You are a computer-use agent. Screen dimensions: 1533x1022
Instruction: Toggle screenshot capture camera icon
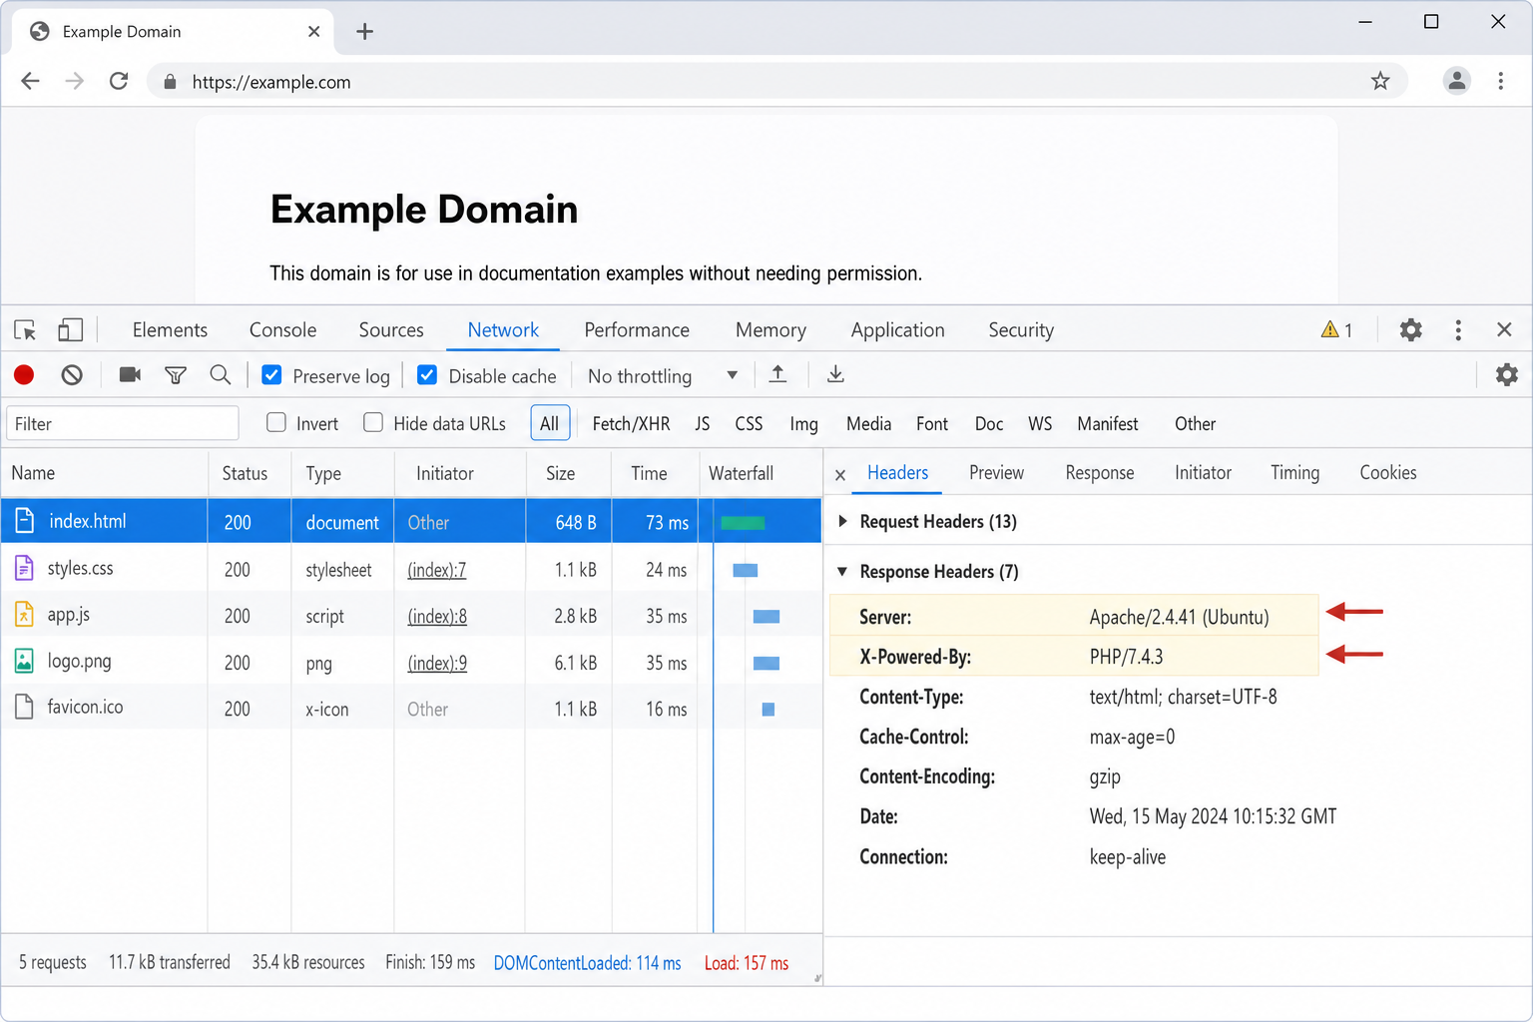130,374
